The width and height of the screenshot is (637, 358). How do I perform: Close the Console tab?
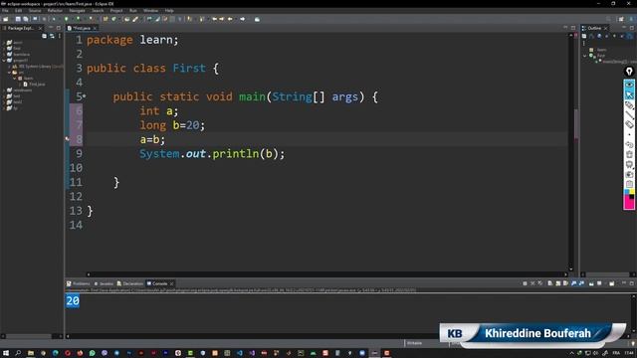tap(171, 283)
